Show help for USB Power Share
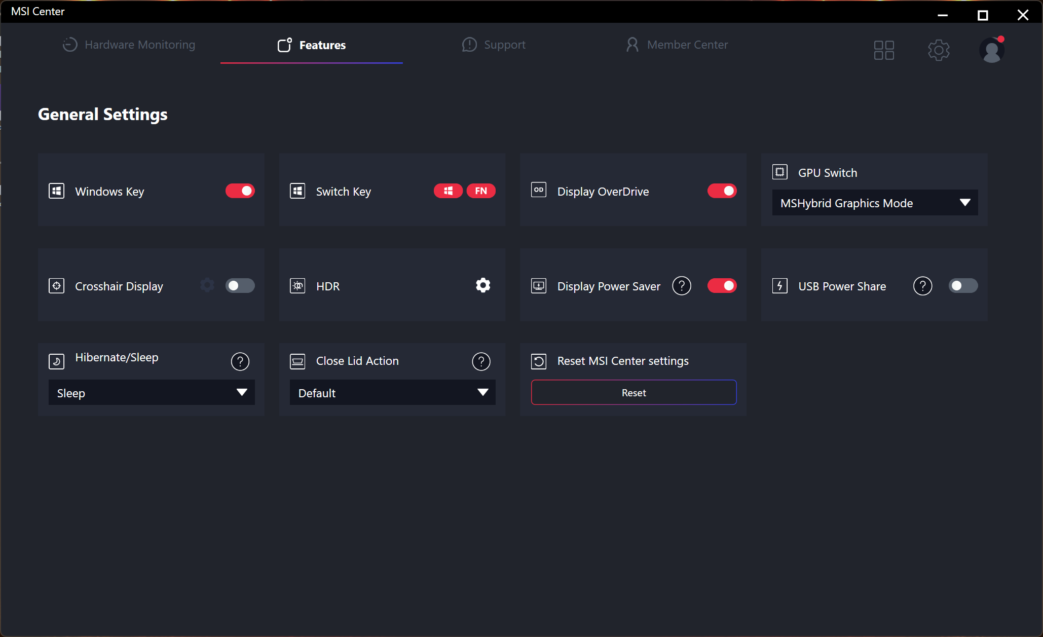1043x637 pixels. (923, 286)
